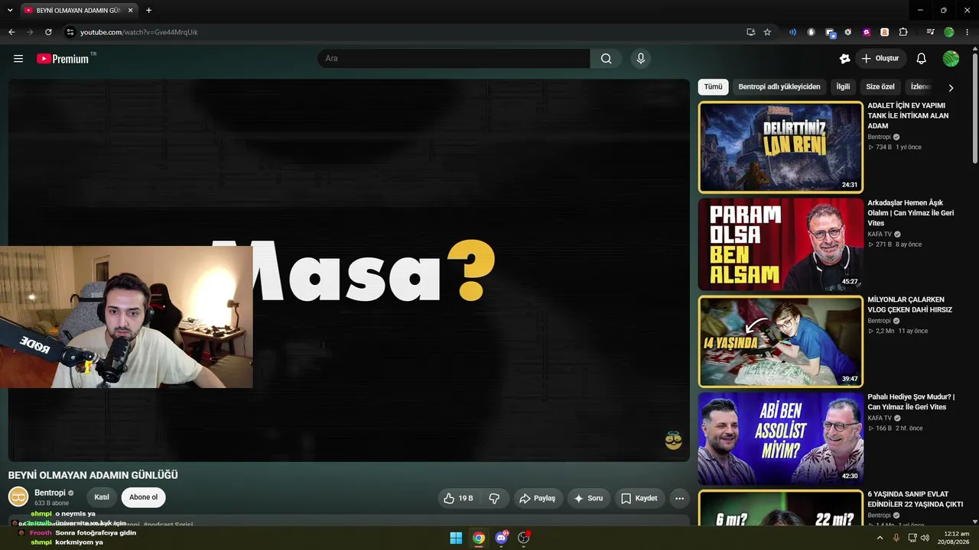Select the Bentropi adlı yükleyiciden chip
Screen dimensions: 979x550
point(779,87)
